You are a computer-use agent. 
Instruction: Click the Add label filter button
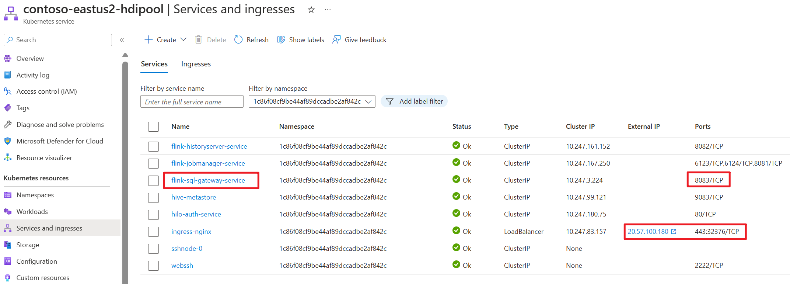coord(414,101)
